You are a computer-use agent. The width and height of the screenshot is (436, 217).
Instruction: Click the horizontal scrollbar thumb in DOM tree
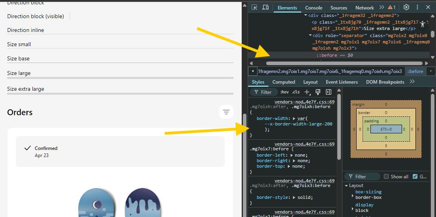(x=345, y=64)
